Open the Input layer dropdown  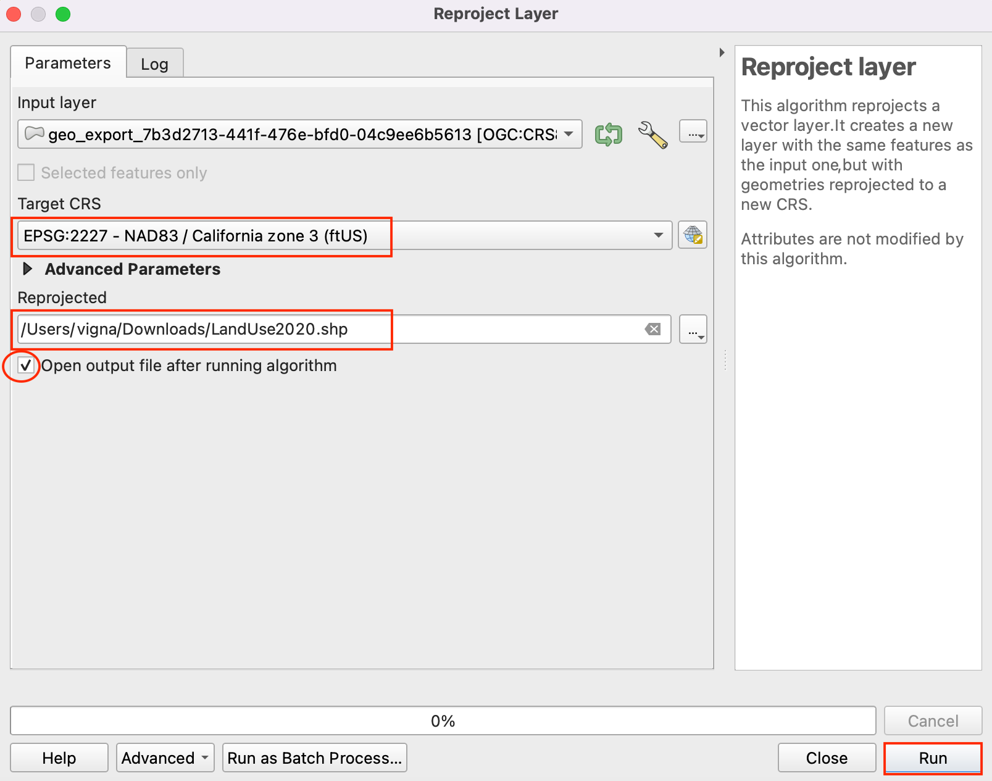[x=569, y=134]
